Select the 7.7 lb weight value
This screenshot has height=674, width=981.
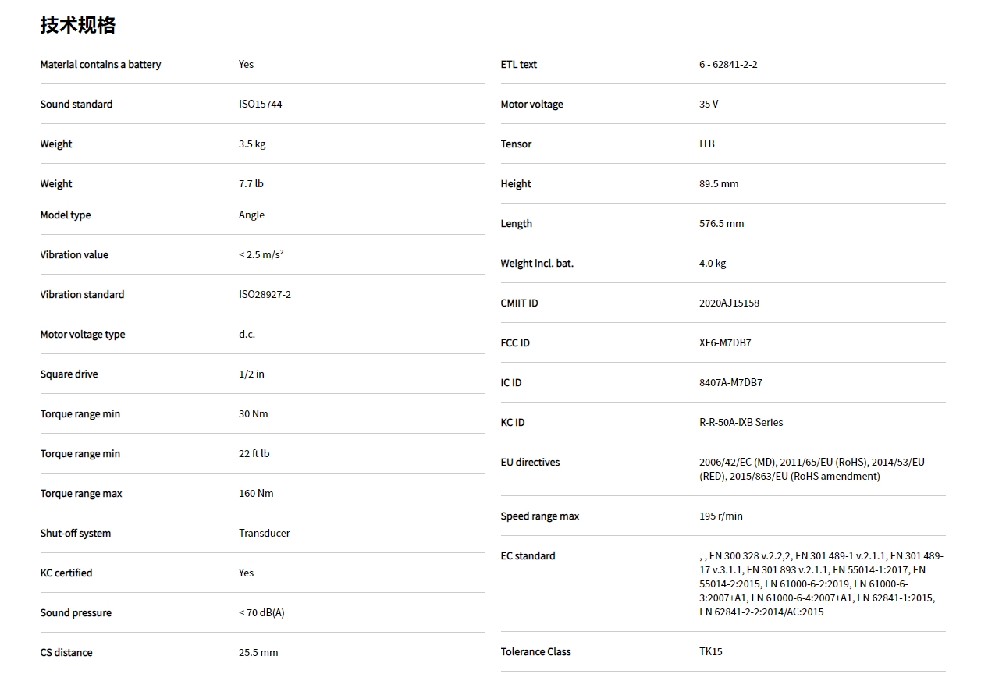point(251,183)
